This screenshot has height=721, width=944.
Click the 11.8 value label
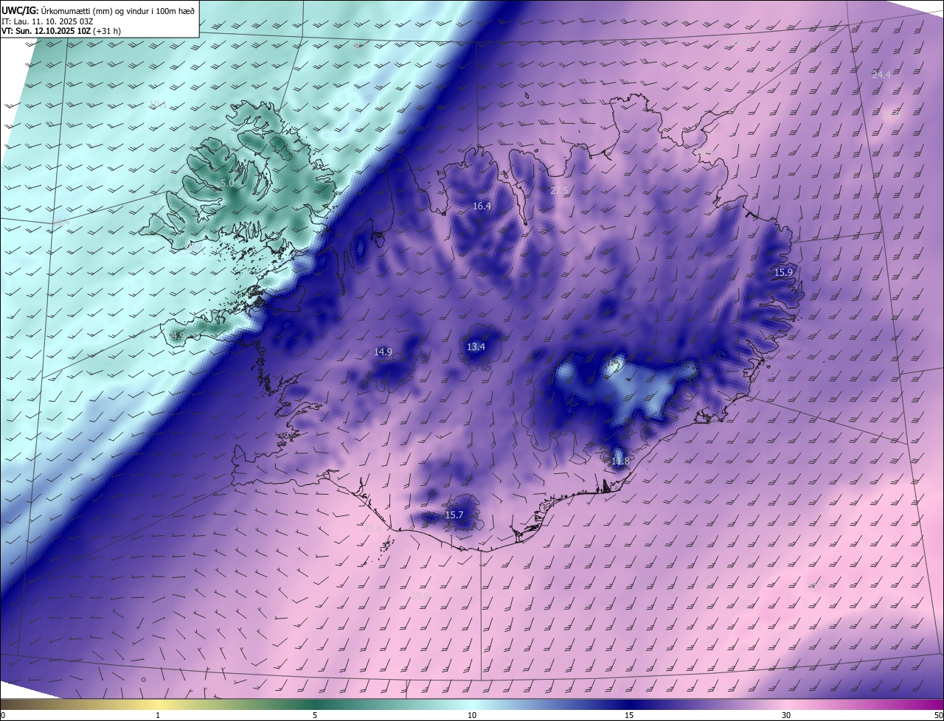coord(621,461)
